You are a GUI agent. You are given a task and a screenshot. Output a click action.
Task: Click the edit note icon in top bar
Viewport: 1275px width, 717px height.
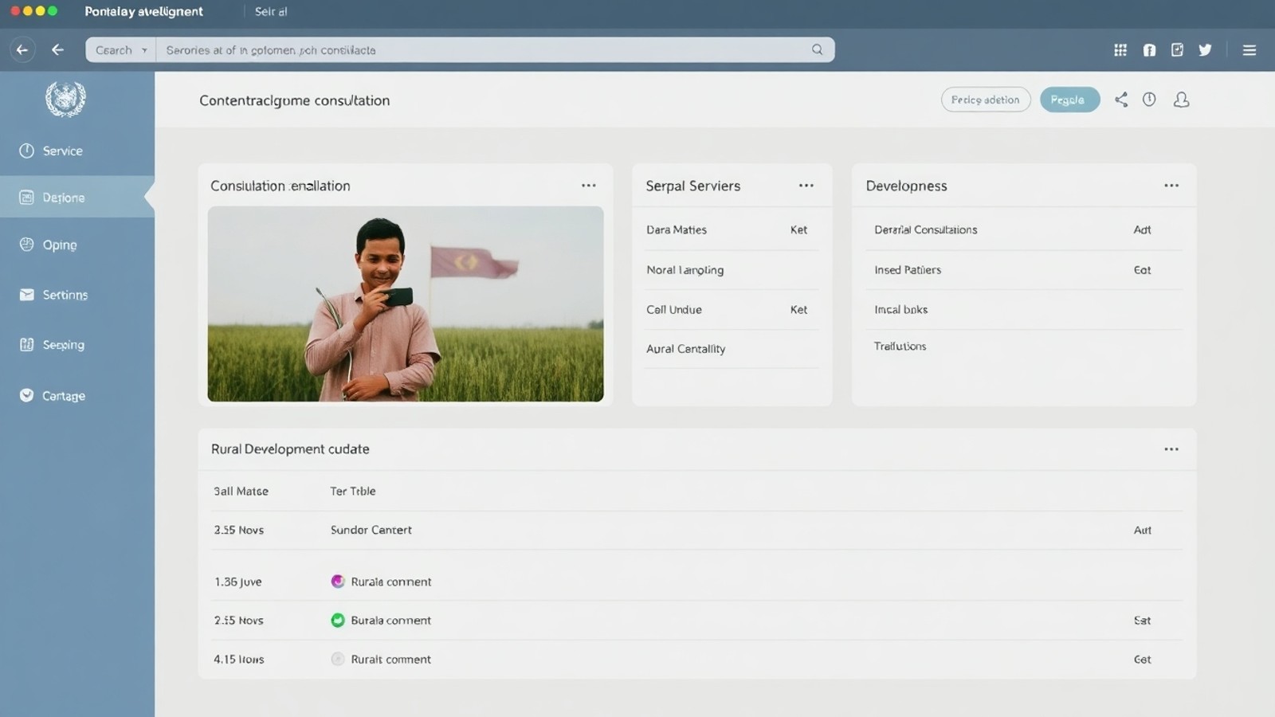tap(1177, 49)
